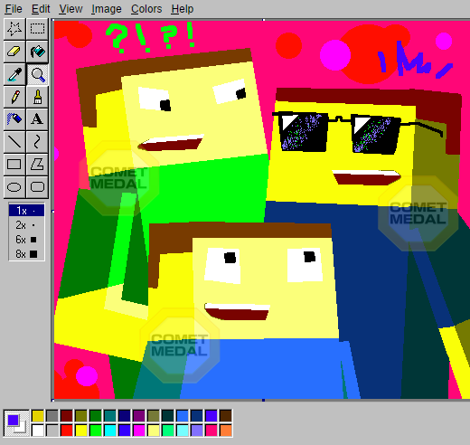The height and width of the screenshot is (445, 470).
Task: Pick the orange palette swatch
Action: pyautogui.click(x=226, y=431)
